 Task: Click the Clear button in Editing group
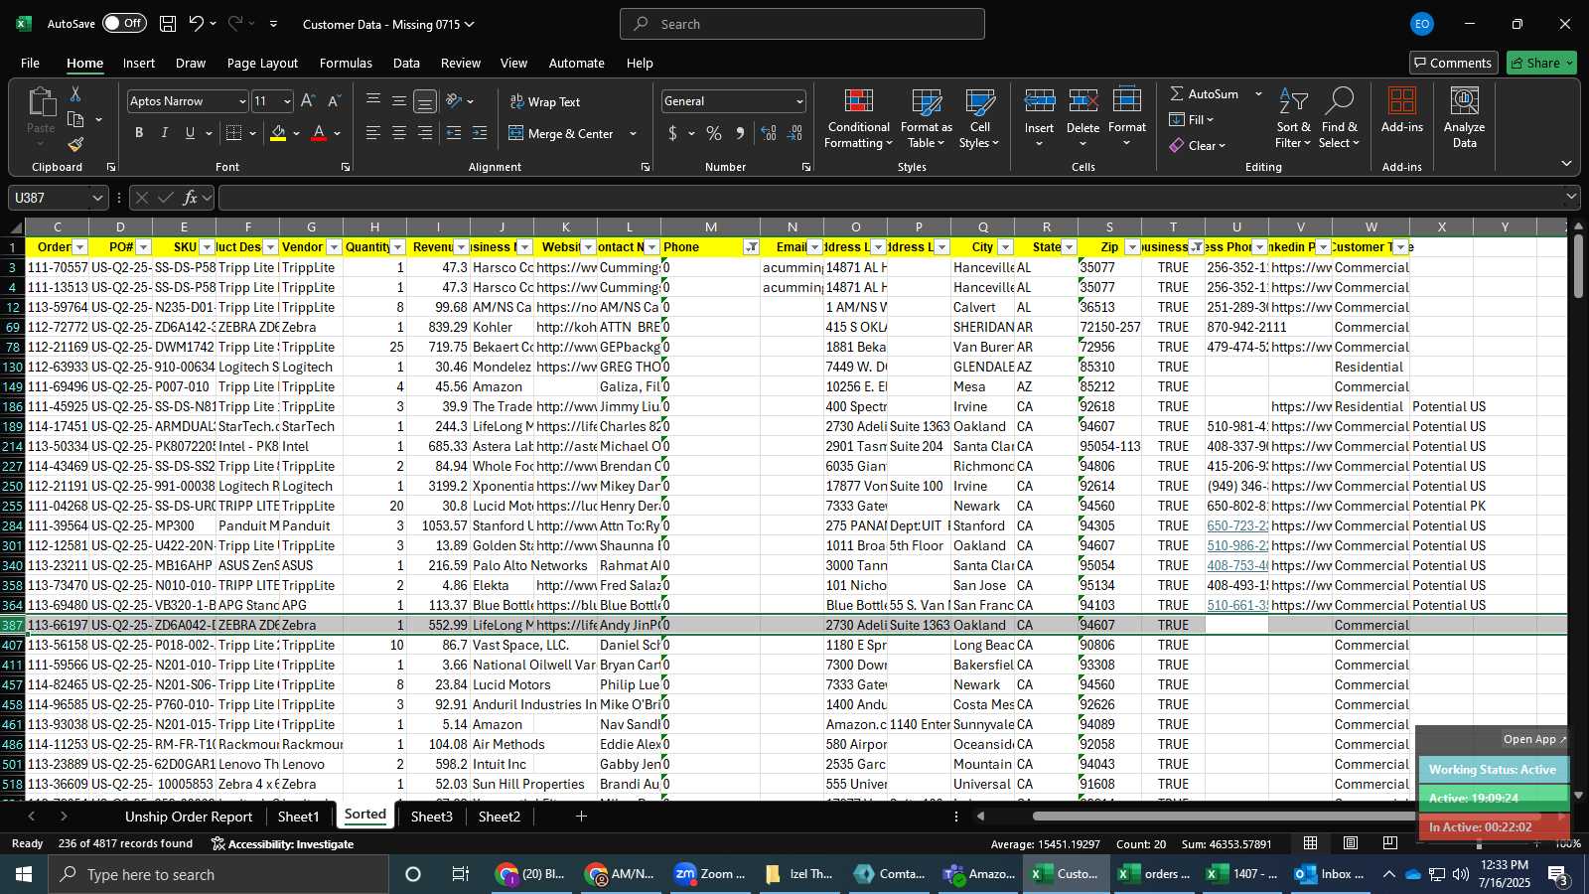(x=1198, y=145)
